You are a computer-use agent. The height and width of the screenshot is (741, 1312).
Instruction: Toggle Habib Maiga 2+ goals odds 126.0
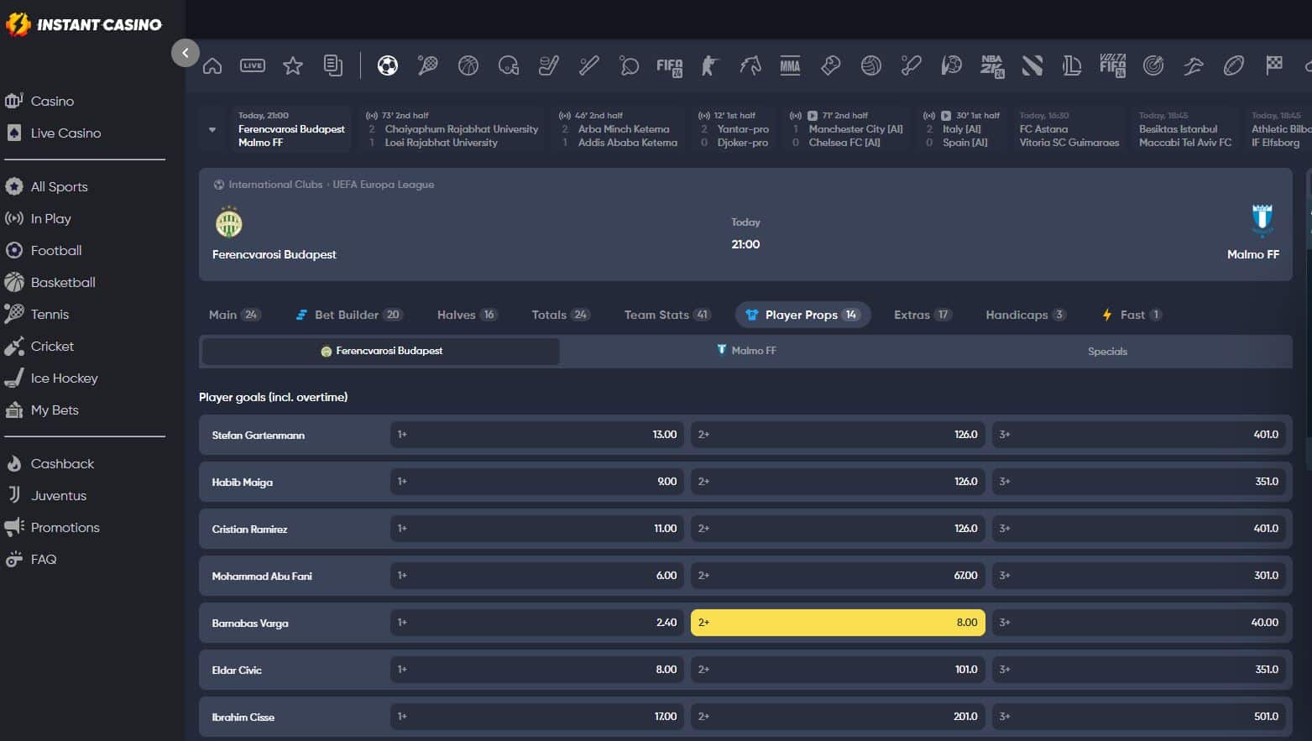click(x=838, y=482)
